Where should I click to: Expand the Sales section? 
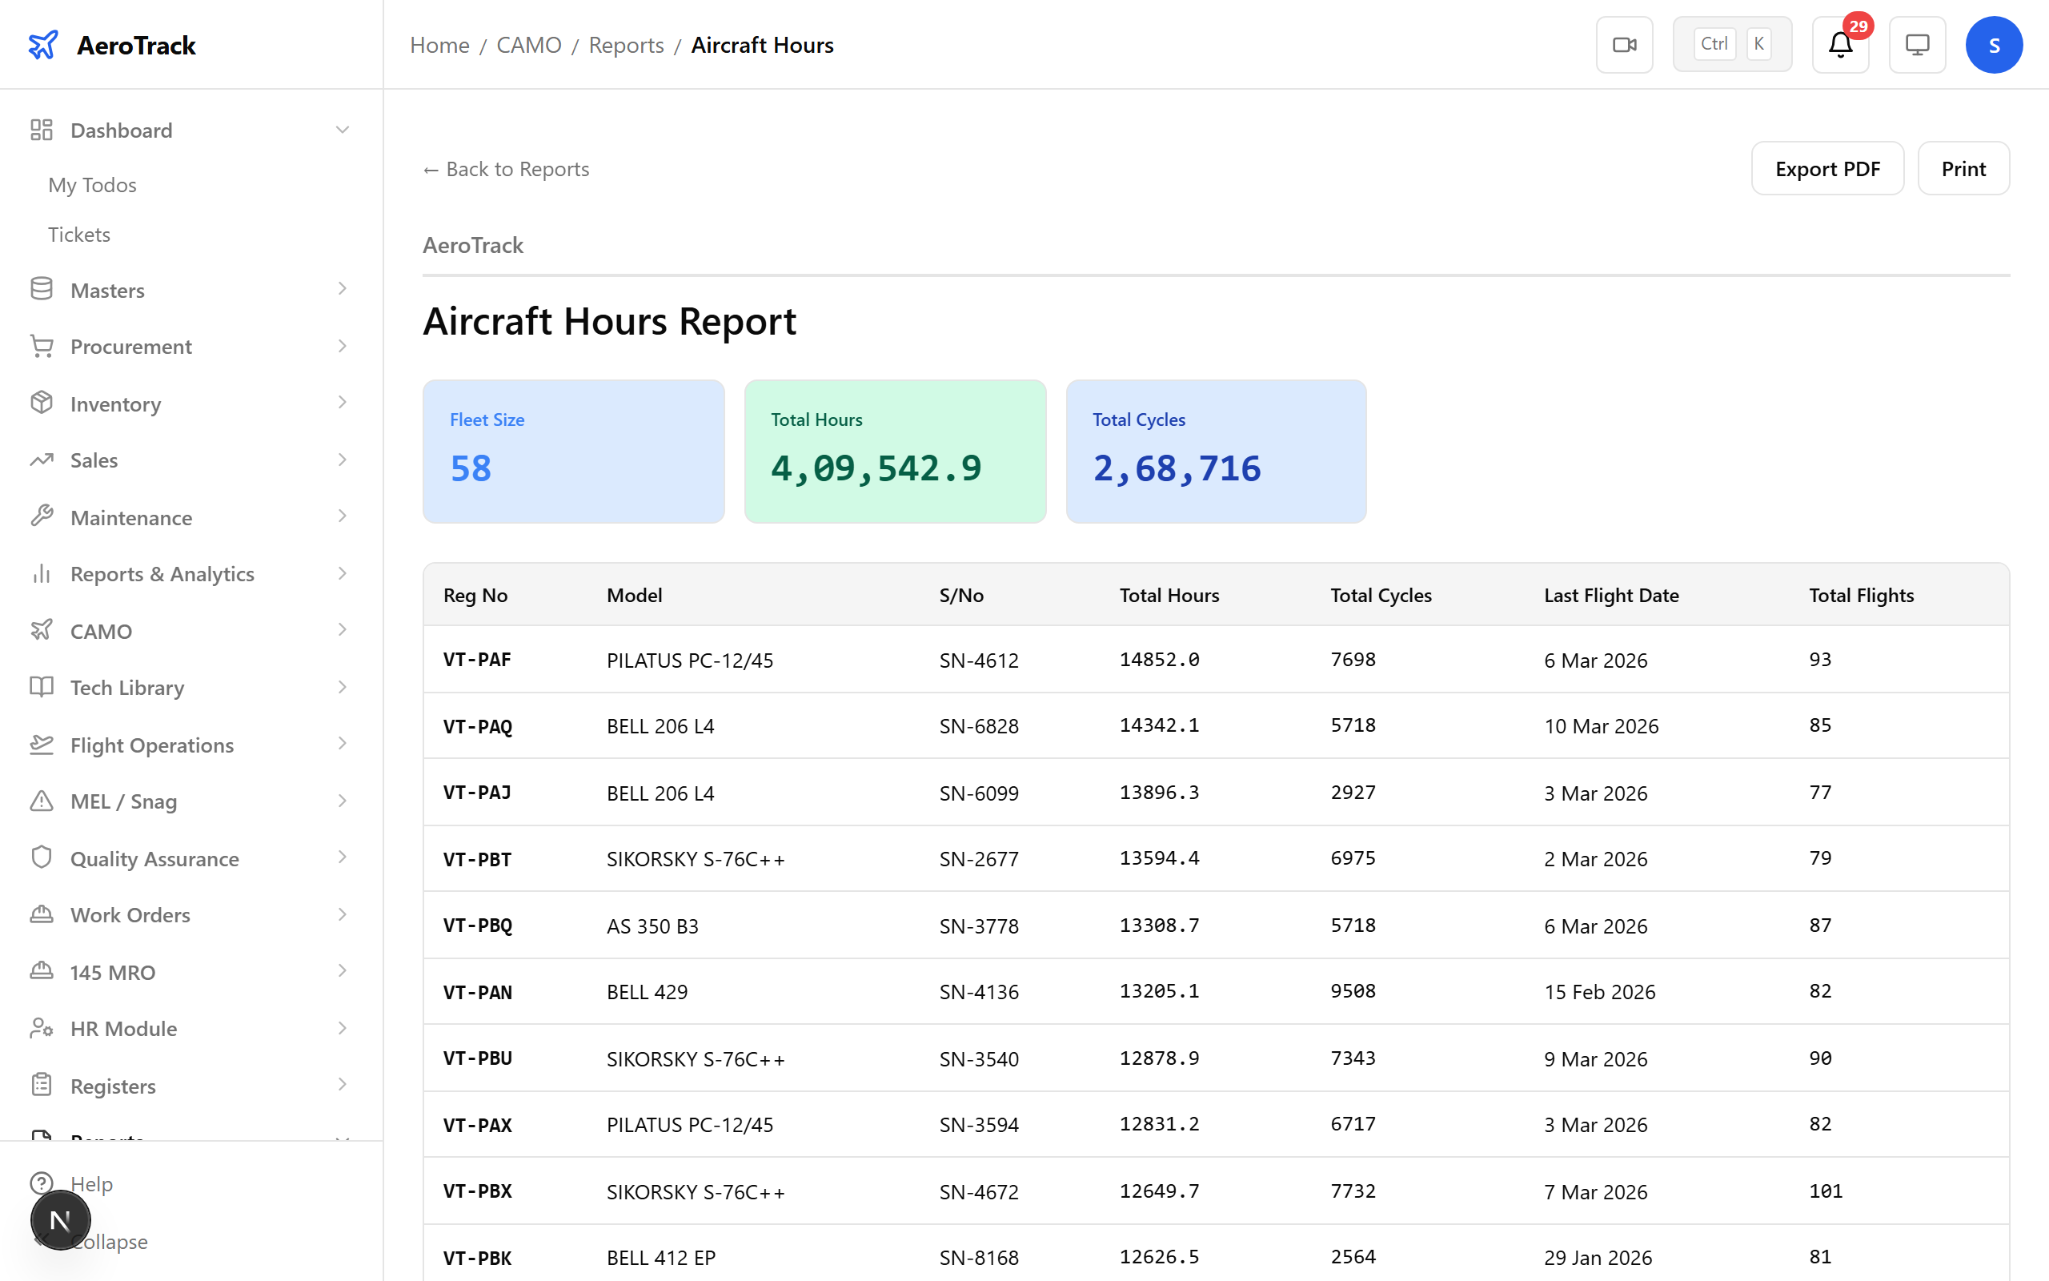coord(342,460)
